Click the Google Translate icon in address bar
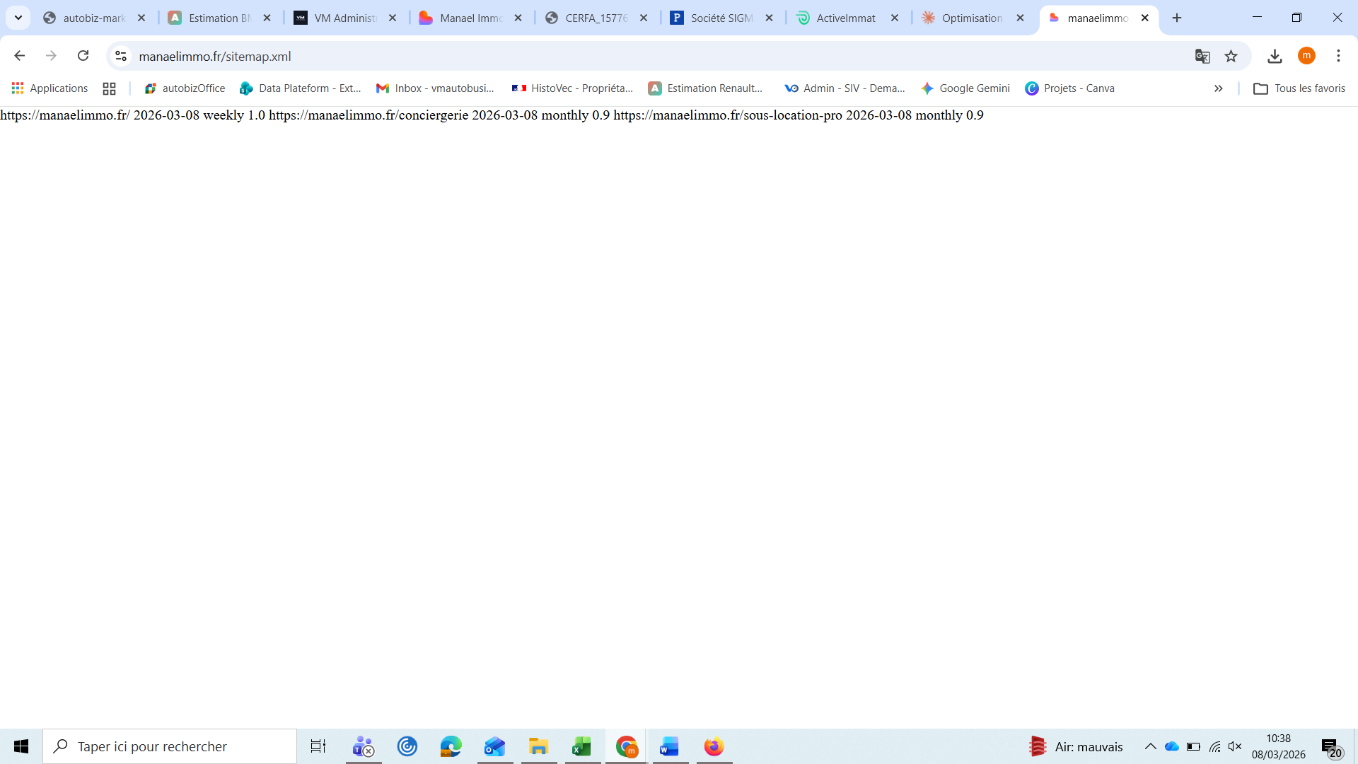This screenshot has height=764, width=1358. (1202, 56)
